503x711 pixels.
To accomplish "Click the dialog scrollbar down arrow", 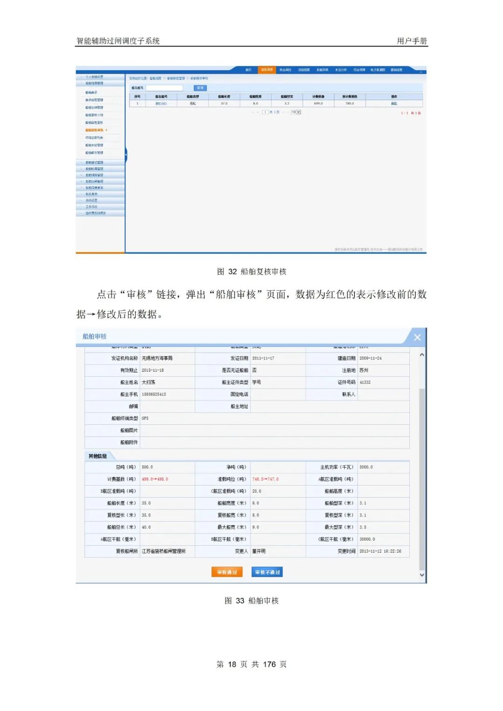I will pyautogui.click(x=422, y=575).
